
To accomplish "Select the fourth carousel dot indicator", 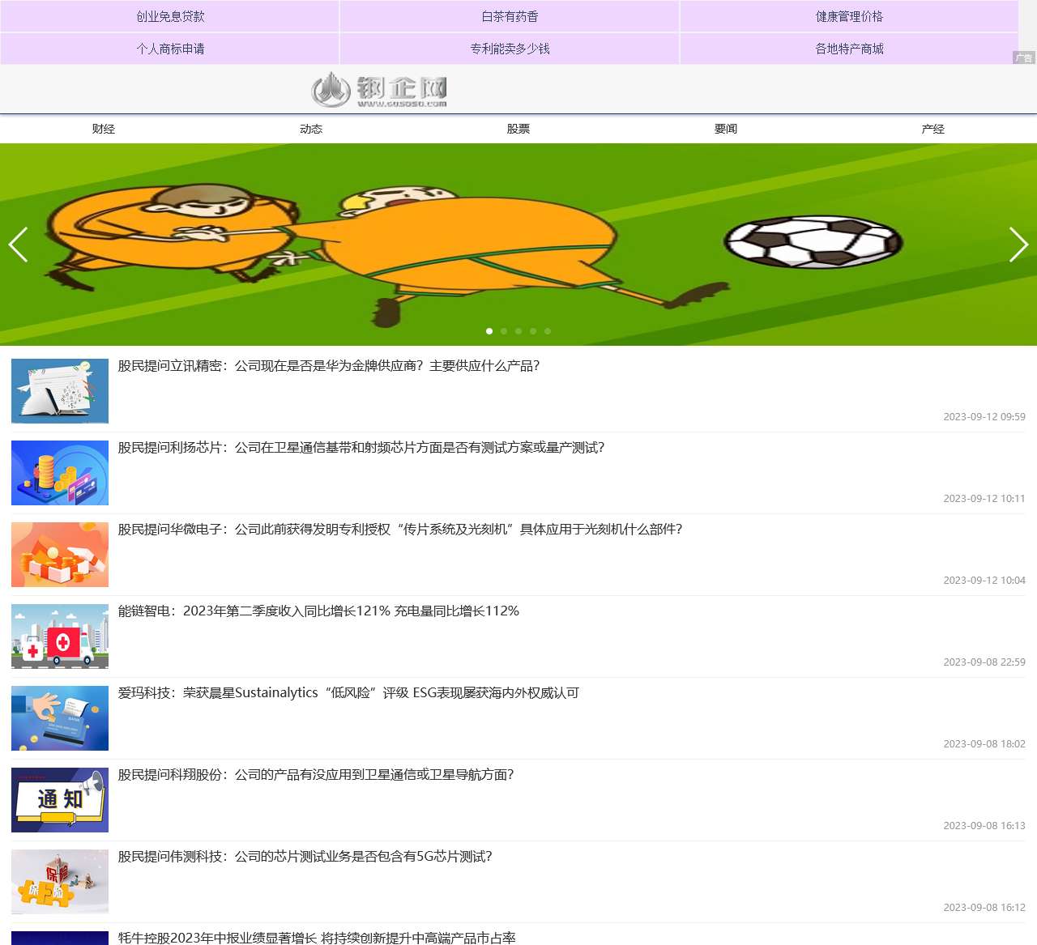I will 533,331.
